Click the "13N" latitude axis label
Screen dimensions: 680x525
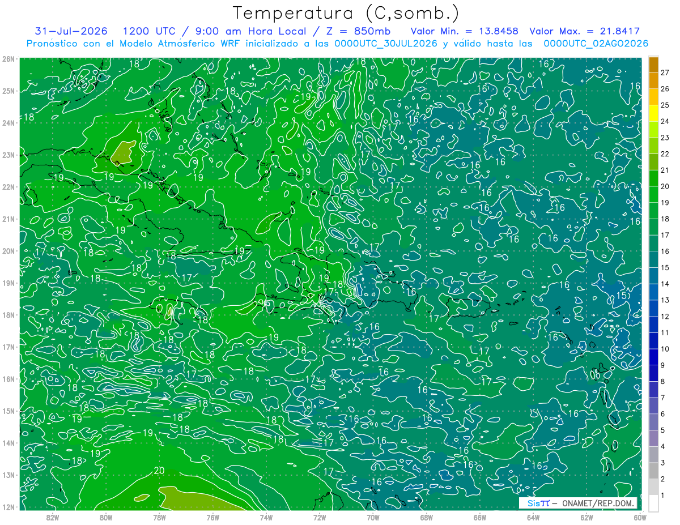8,475
